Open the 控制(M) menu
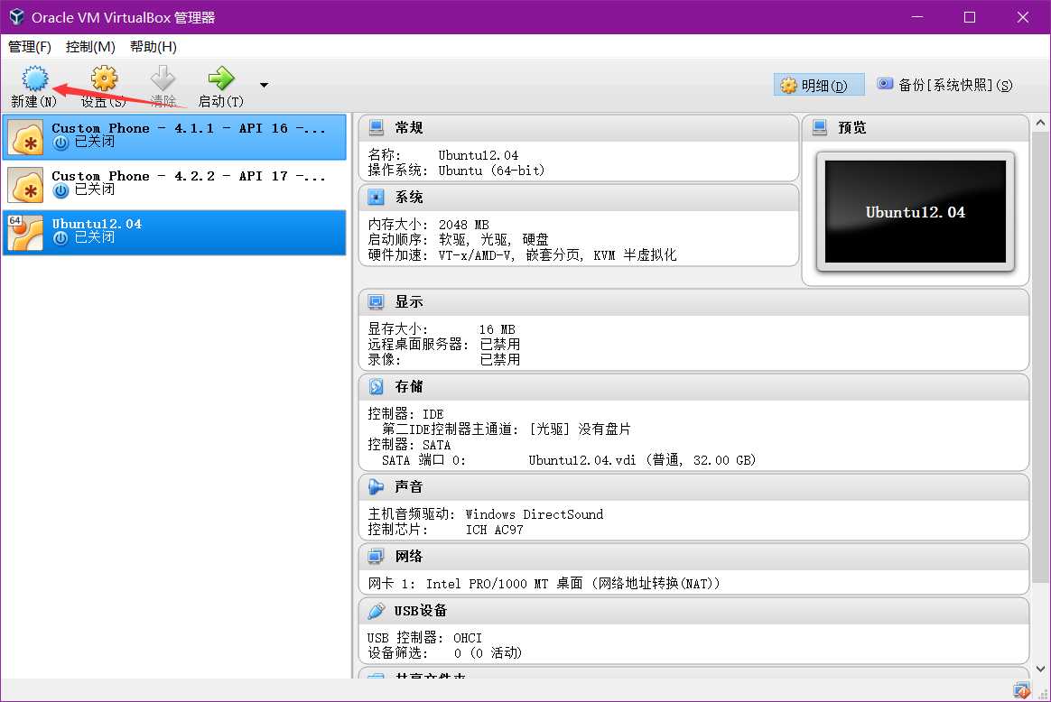Viewport: 1051px width, 702px height. click(90, 47)
